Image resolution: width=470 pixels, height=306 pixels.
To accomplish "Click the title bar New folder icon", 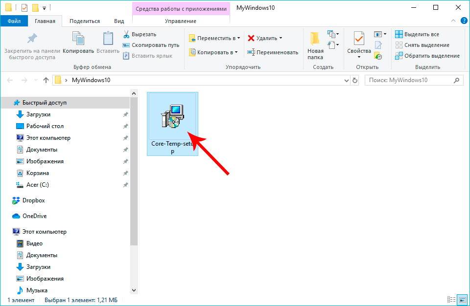I will point(35,8).
